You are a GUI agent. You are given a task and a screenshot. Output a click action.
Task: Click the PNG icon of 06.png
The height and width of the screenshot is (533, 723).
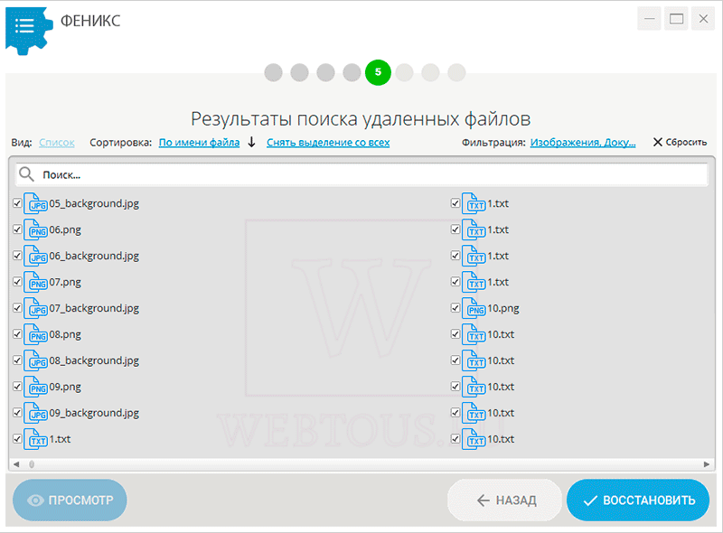tap(35, 229)
